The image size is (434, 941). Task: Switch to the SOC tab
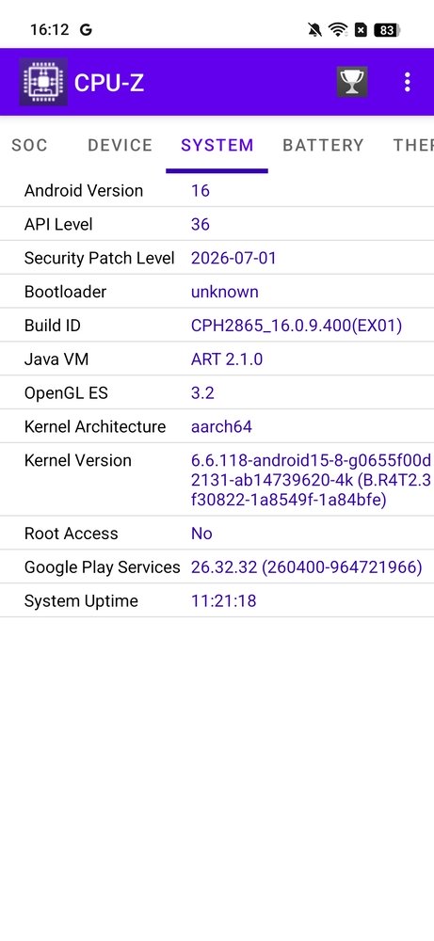(x=29, y=145)
